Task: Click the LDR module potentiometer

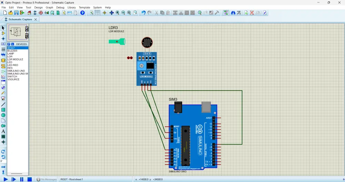Action: coord(141,66)
